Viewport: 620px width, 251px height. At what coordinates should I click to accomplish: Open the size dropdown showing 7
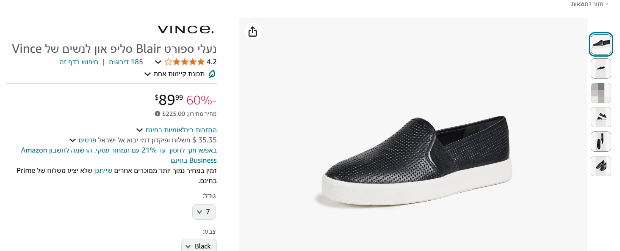[x=204, y=212]
